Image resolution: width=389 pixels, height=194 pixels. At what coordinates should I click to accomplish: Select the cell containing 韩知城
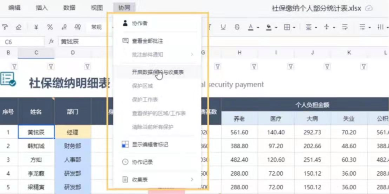tap(36, 146)
